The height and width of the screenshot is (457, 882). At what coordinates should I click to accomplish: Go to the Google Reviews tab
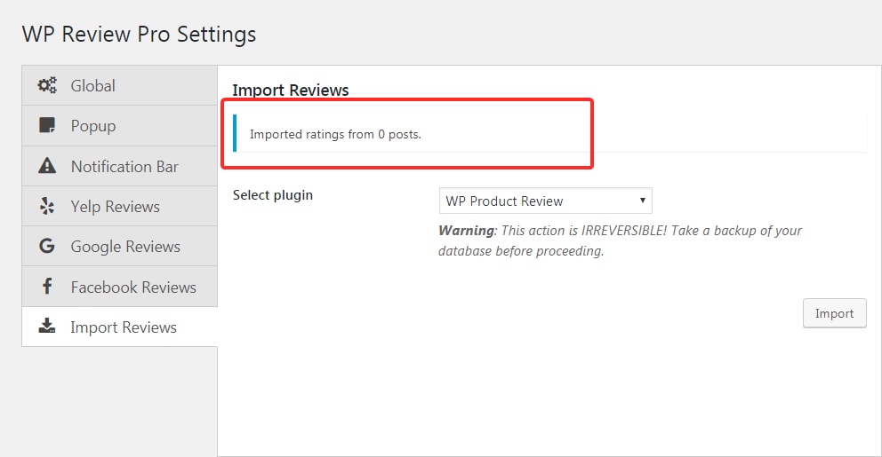(119, 247)
